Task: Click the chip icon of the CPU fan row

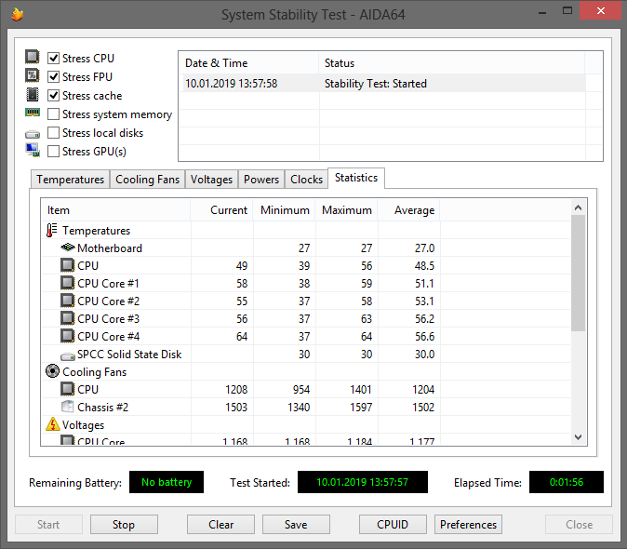Action: (x=68, y=389)
